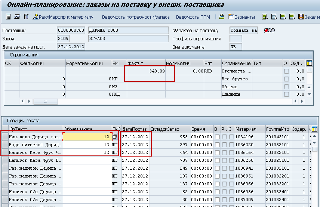320x207 pixels.
Task: Tick the B checkbox for material 1034196
Action: tap(217, 137)
